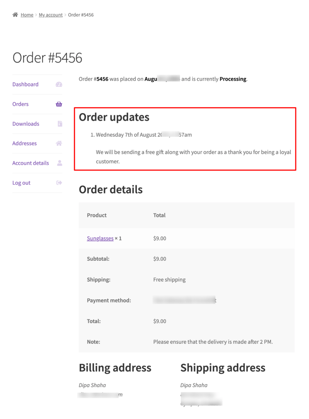Go to Downloads in the sidebar
The height and width of the screenshot is (419, 309).
[26, 124]
